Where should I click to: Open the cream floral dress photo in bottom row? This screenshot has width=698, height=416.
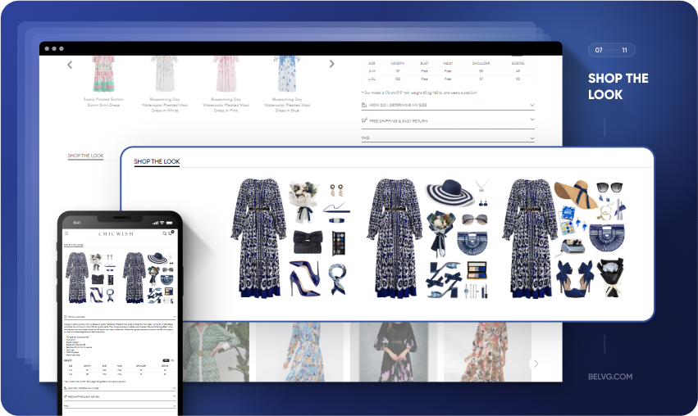point(487,352)
